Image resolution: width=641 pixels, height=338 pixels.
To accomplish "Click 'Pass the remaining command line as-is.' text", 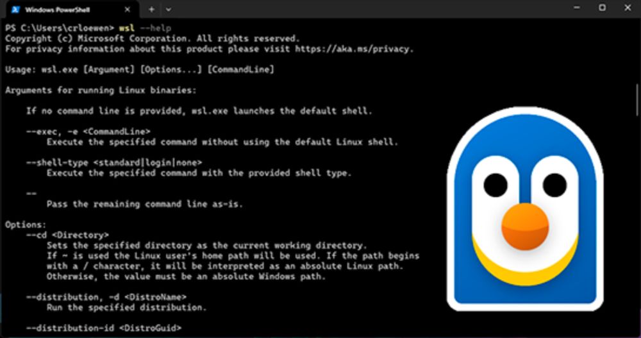I will pos(145,204).
